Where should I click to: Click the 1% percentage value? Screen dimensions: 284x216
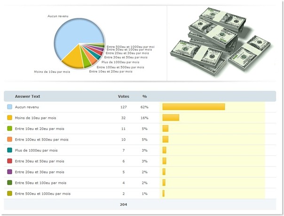(144, 193)
